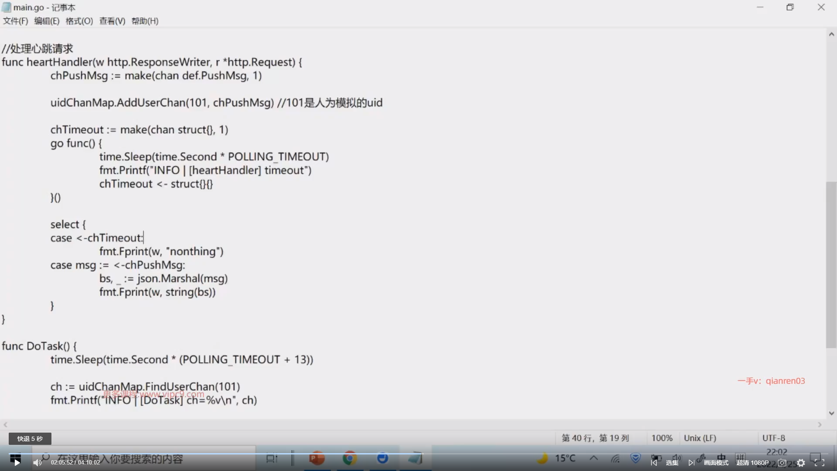Take a video screenshot with camera icon
The width and height of the screenshot is (837, 471).
(x=783, y=463)
